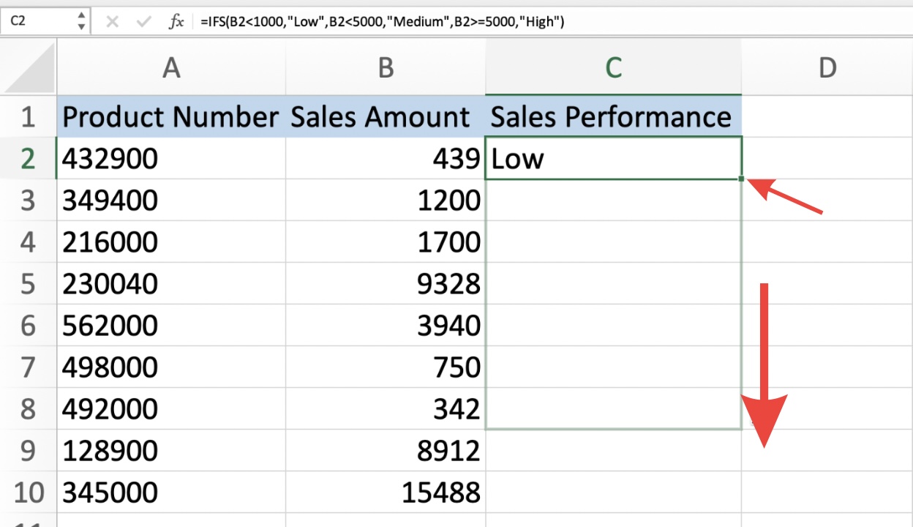Image resolution: width=913 pixels, height=527 pixels.
Task: Click cell containing 230040
Action: [171, 283]
